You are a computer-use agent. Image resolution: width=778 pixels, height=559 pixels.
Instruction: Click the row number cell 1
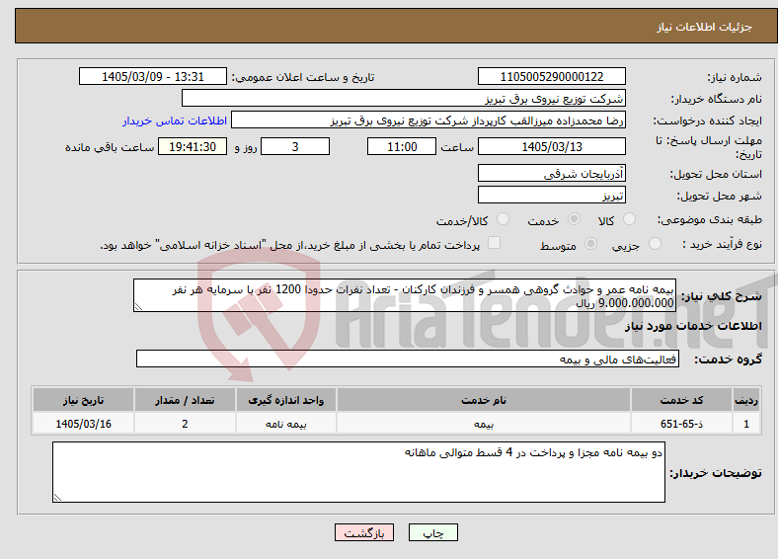coord(746,424)
